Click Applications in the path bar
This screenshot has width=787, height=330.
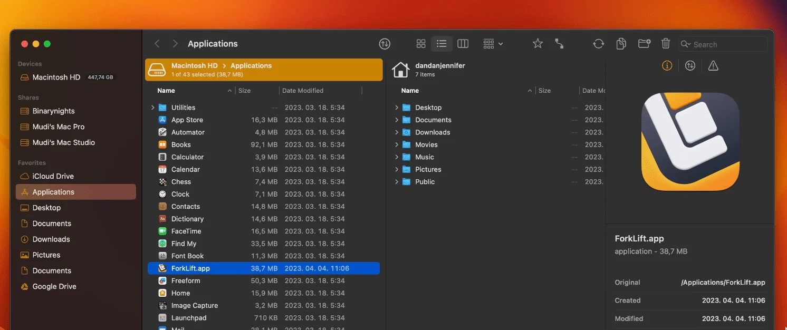pyautogui.click(x=251, y=65)
